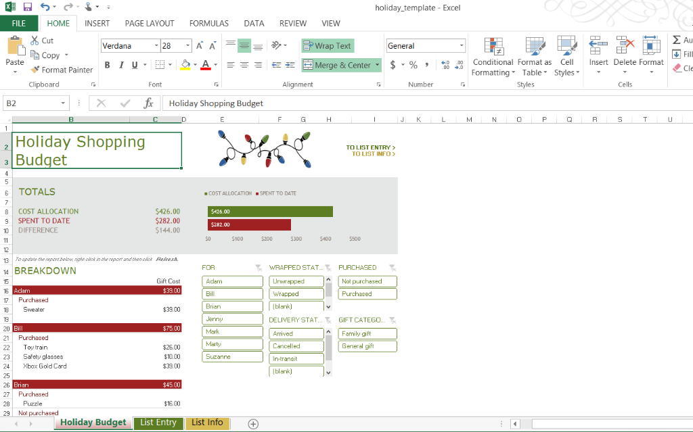Apply Bottom Align to cell
The width and height of the screenshot is (693, 432).
pyautogui.click(x=258, y=45)
